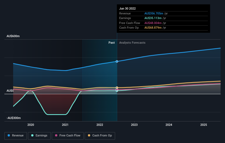Viewport: 225px width, 143px height.
Task: Click the Free Cash Flow label in tooltip
Action: pyautogui.click(x=130, y=23)
